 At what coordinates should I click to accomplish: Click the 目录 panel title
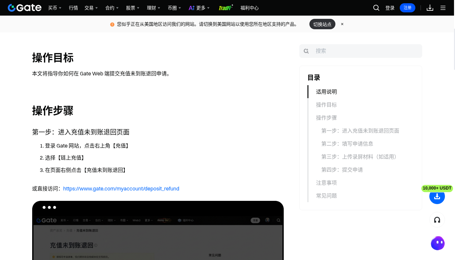coord(314,77)
